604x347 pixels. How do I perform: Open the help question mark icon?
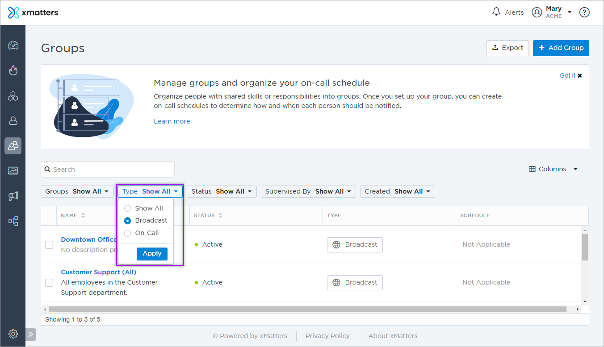coord(584,12)
